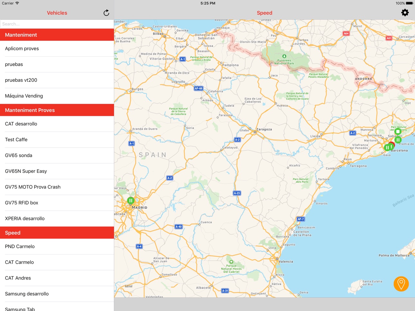The width and height of the screenshot is (415, 311).
Task: Tap the AP-68 highway shield on map
Action: [198, 88]
